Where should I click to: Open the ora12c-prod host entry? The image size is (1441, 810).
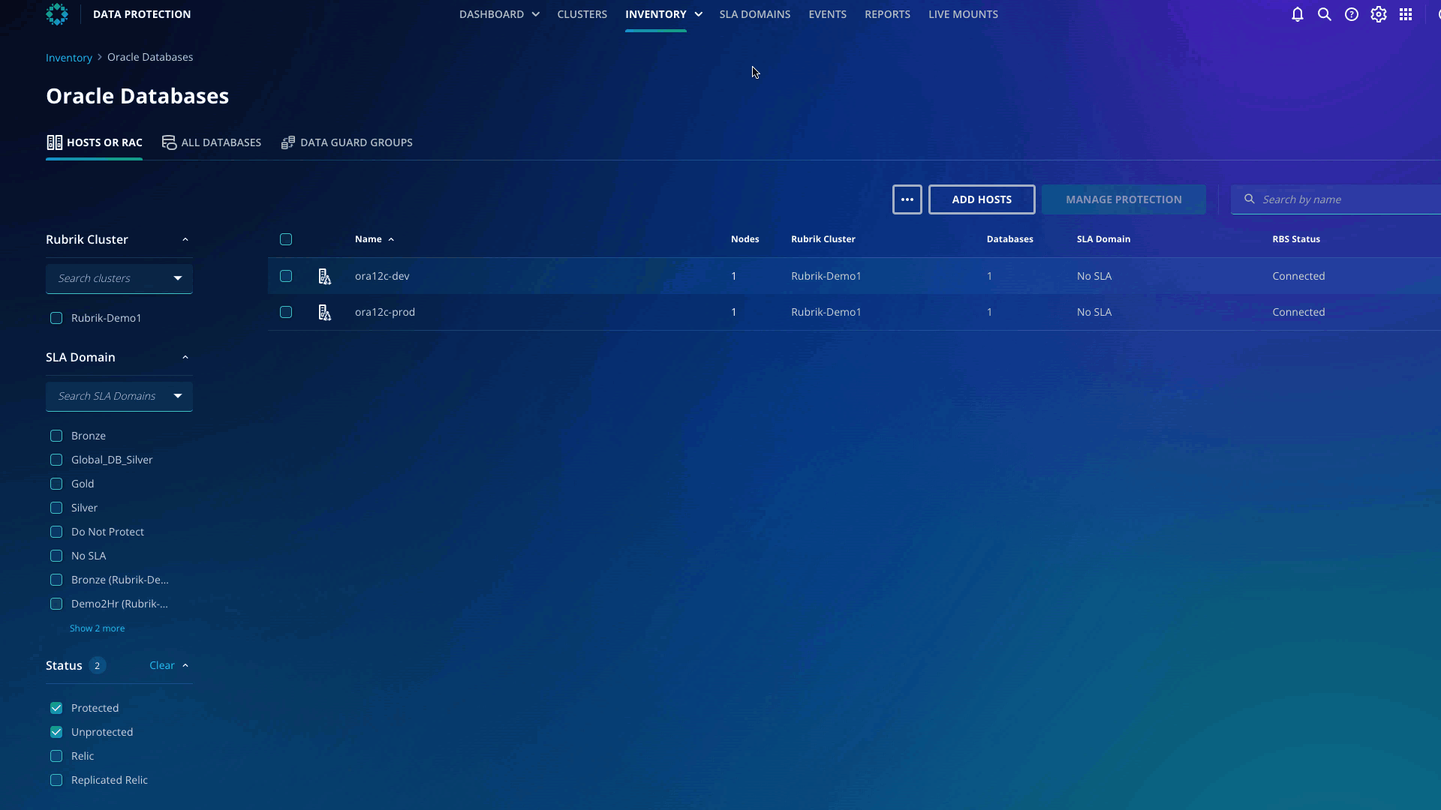385,312
